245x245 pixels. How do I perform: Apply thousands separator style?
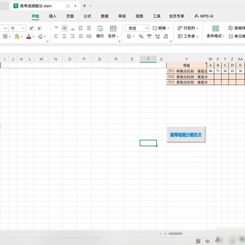[x=149, y=36]
